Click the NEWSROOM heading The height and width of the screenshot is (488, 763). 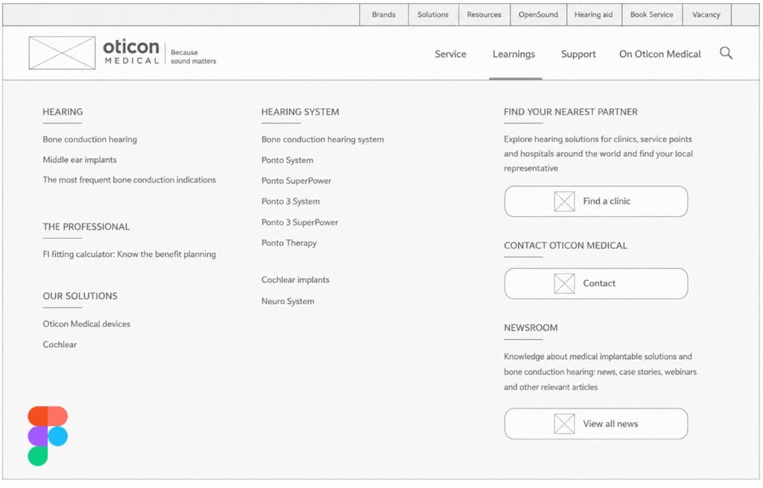[531, 328]
